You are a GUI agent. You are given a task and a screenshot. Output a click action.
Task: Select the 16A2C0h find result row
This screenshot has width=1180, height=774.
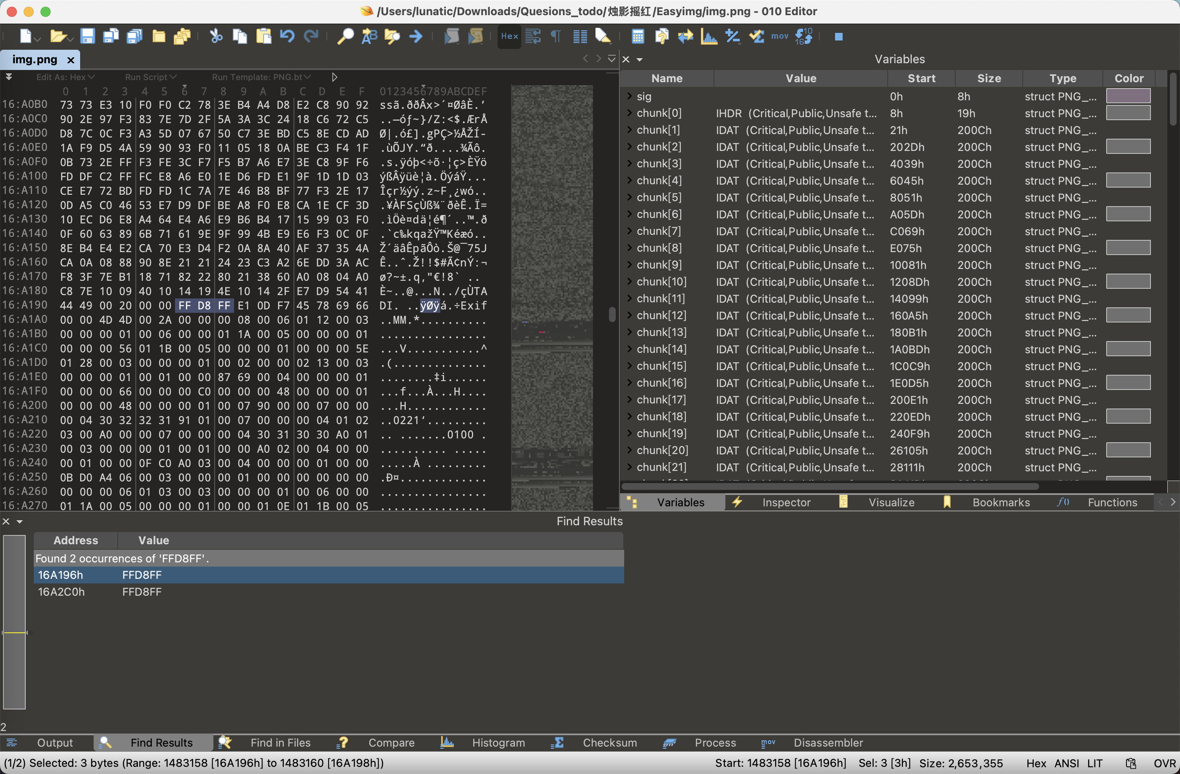[x=62, y=592]
